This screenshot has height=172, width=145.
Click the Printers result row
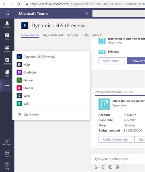pyautogui.click(x=122, y=52)
